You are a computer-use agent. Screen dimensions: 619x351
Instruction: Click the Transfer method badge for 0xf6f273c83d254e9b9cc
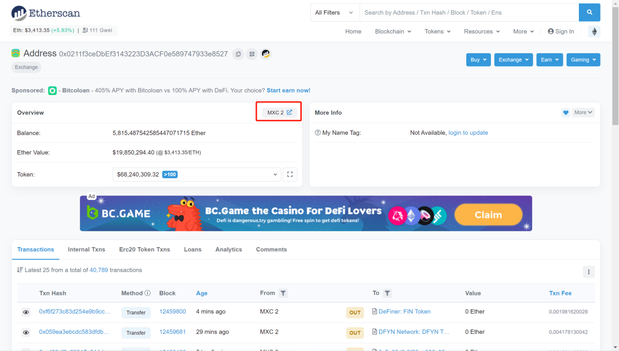[136, 312]
